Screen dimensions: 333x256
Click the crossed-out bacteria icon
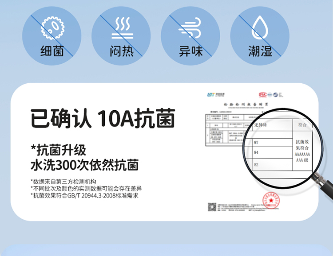pyautogui.click(x=53, y=28)
